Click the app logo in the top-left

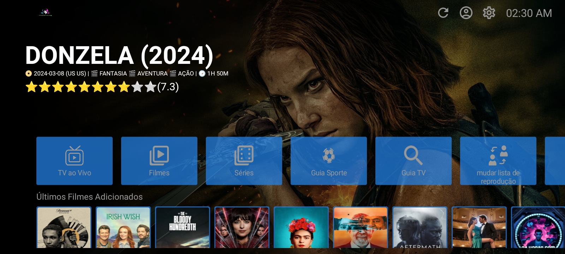[x=45, y=12]
